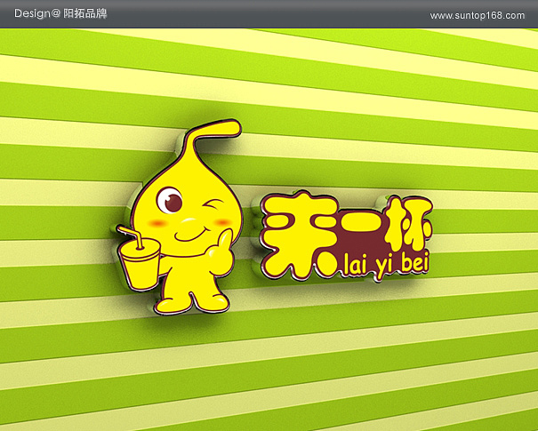Click the Chinese character '杯' in logo
The image size is (538, 431).
point(408,224)
